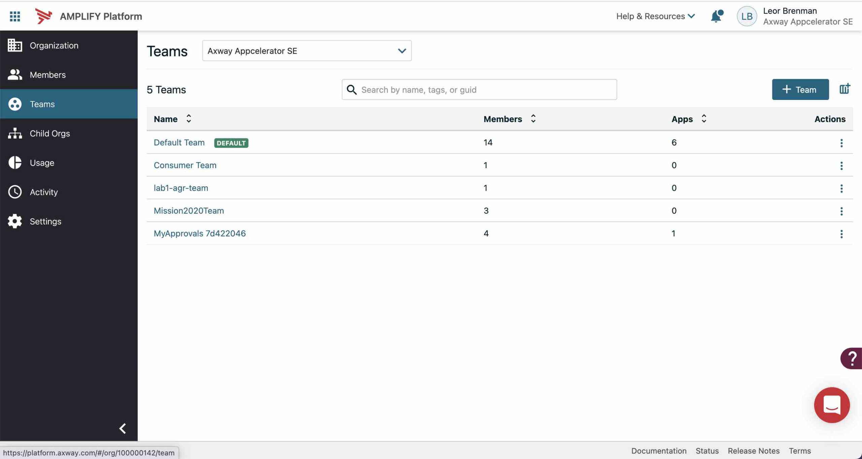Open actions menu for Default Team
The width and height of the screenshot is (862, 459).
coord(841,143)
